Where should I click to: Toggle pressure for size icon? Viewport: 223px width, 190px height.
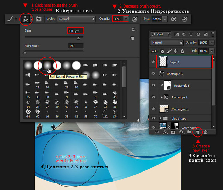tap(185, 19)
